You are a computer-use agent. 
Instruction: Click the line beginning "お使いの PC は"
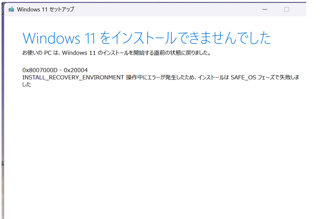point(117,53)
